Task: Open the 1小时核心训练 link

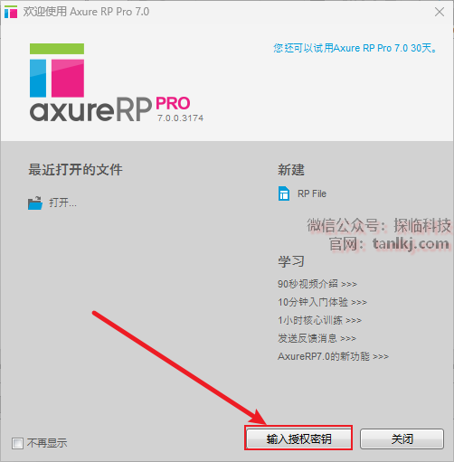Action: [319, 320]
